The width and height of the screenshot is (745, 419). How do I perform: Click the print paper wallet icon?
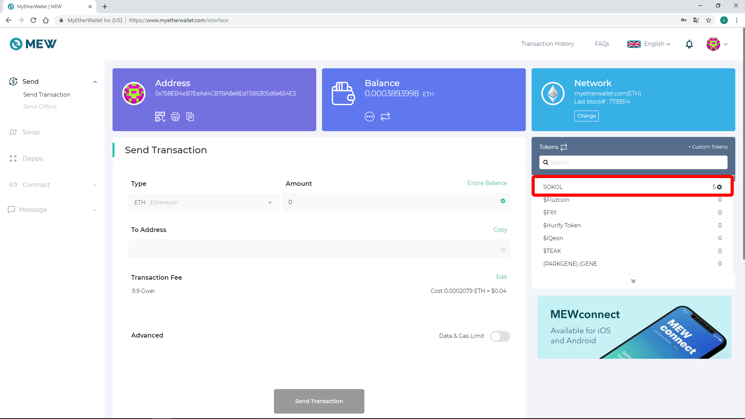coord(175,116)
